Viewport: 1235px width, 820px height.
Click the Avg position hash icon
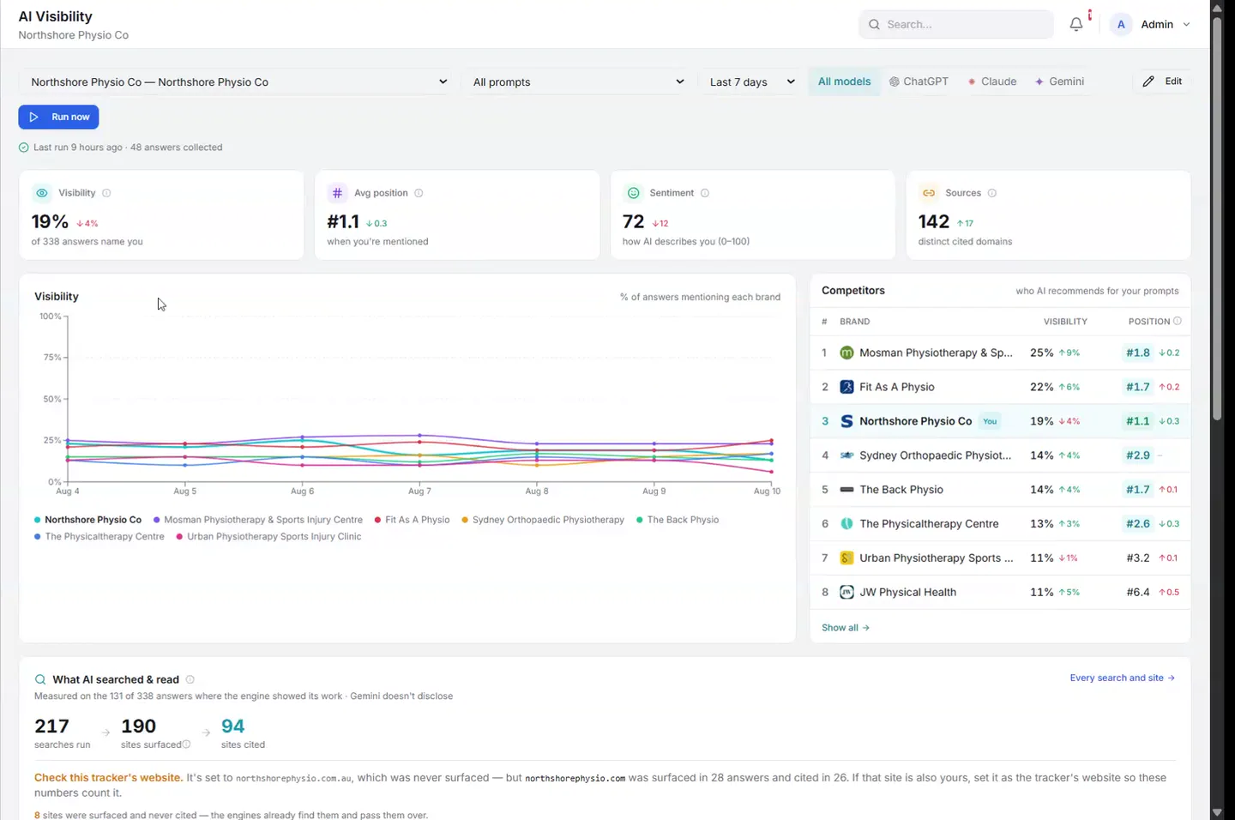coord(337,193)
